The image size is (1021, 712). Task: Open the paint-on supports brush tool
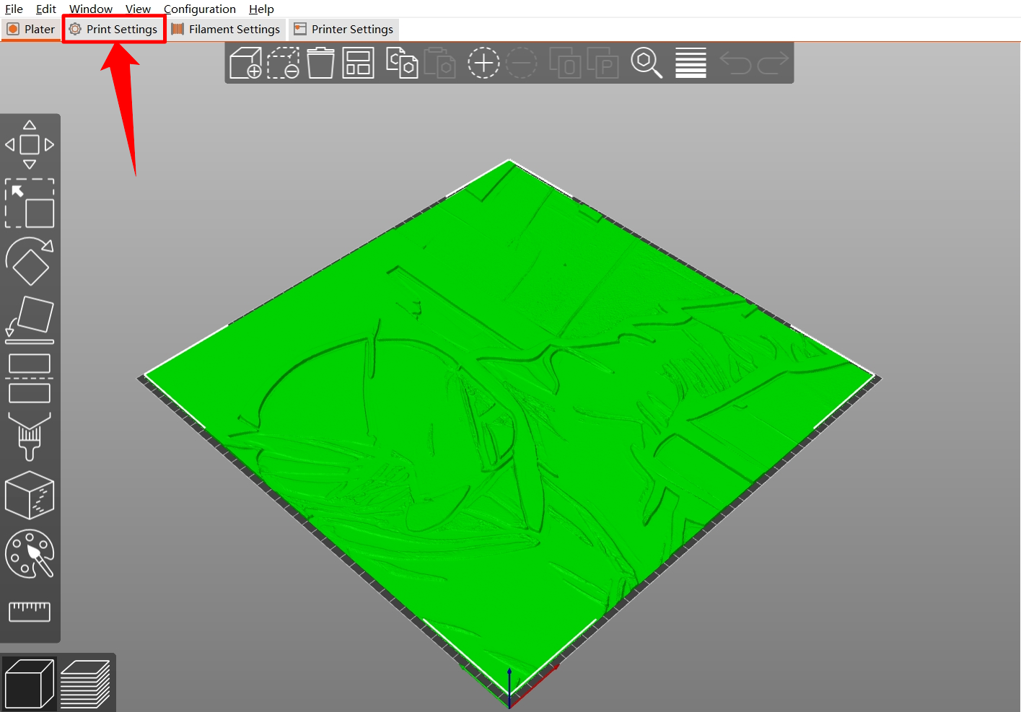point(30,436)
